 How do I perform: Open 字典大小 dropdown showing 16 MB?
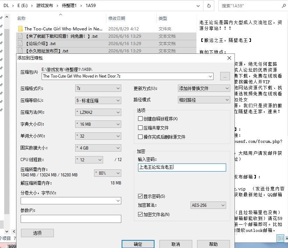[98, 124]
